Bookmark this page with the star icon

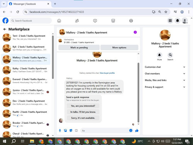pyautogui.click(x=166, y=12)
